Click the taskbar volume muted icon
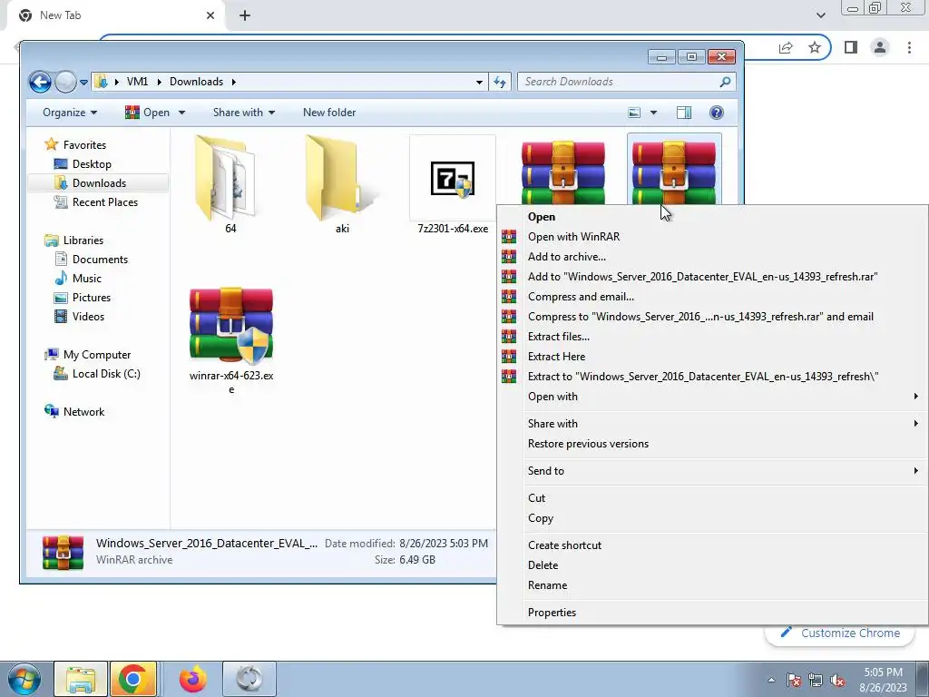 [837, 681]
